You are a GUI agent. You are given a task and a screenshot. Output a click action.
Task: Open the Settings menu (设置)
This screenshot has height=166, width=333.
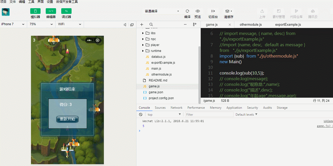[x=50, y=2]
